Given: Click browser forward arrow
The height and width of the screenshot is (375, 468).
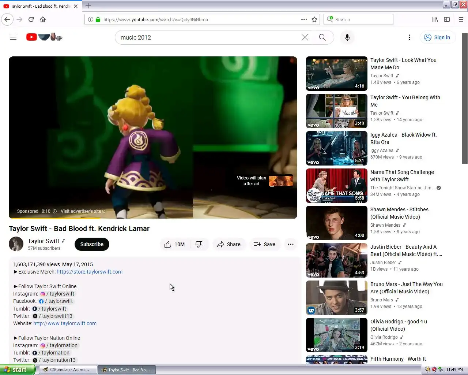Looking at the screenshot, I should [x=20, y=19].
